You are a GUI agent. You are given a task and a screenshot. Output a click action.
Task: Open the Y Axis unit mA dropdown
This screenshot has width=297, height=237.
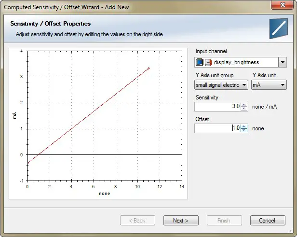pyautogui.click(x=269, y=85)
